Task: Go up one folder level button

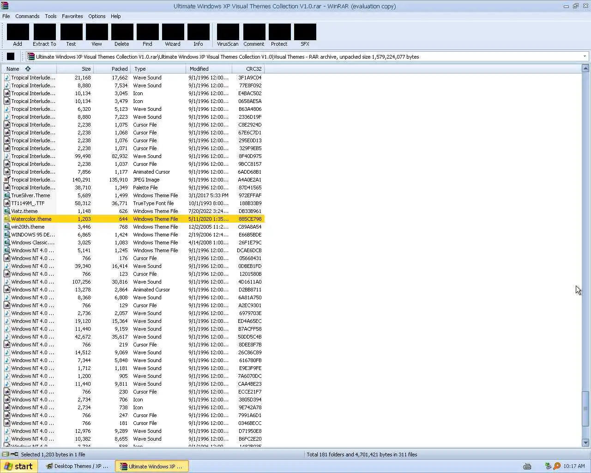Action: point(11,56)
